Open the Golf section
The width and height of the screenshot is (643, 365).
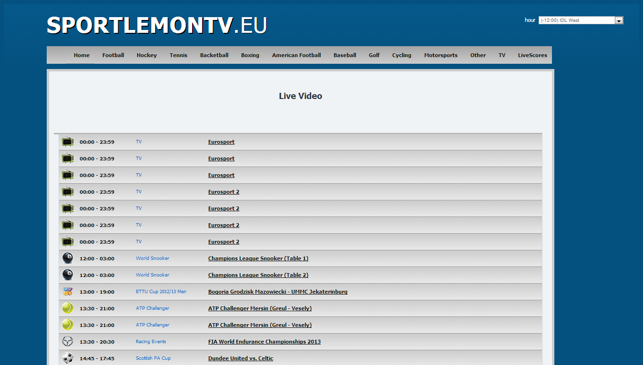click(x=374, y=55)
